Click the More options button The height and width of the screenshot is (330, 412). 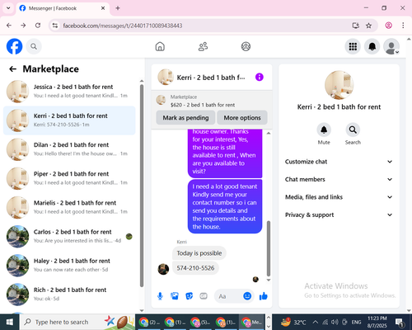click(242, 118)
